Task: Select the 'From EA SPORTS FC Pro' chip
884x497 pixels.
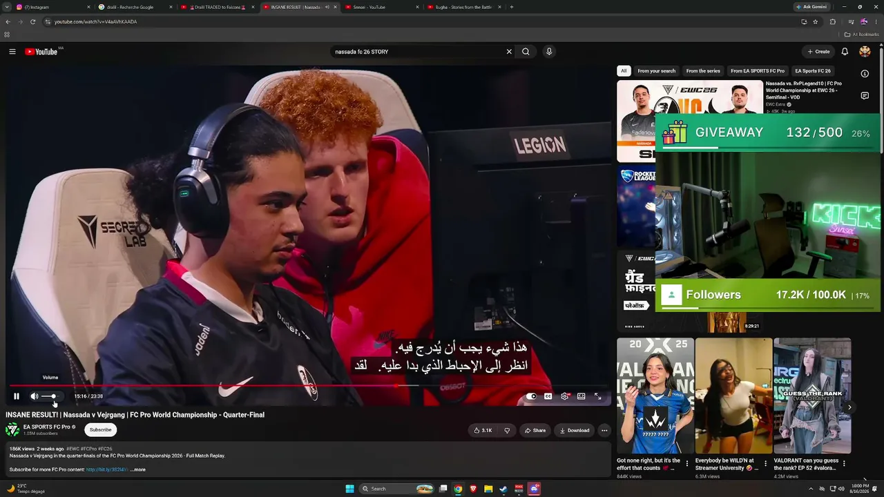Action: (x=758, y=71)
